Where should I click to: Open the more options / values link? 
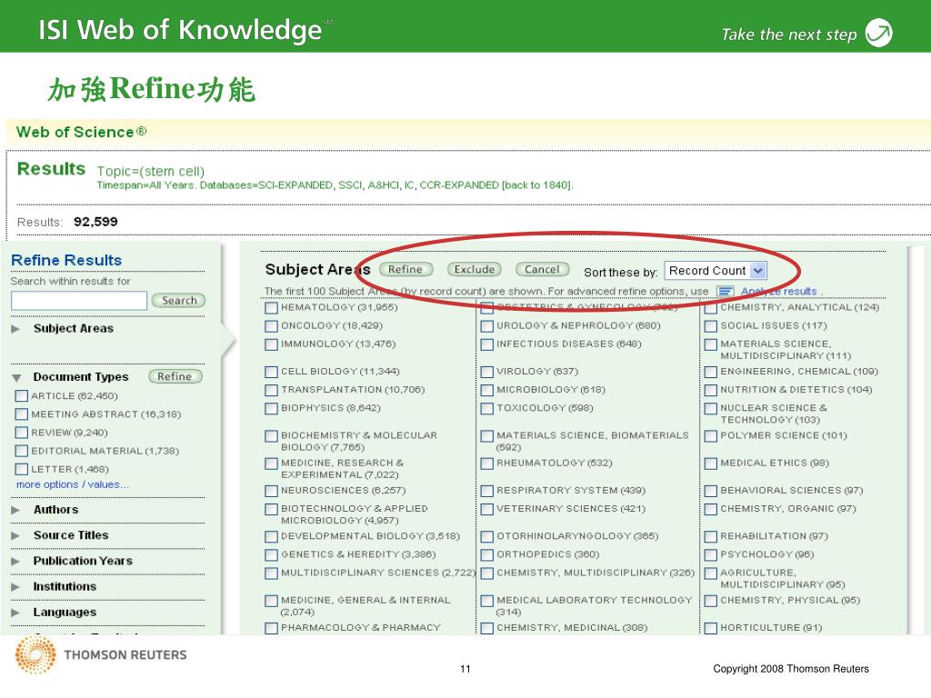pos(73,484)
